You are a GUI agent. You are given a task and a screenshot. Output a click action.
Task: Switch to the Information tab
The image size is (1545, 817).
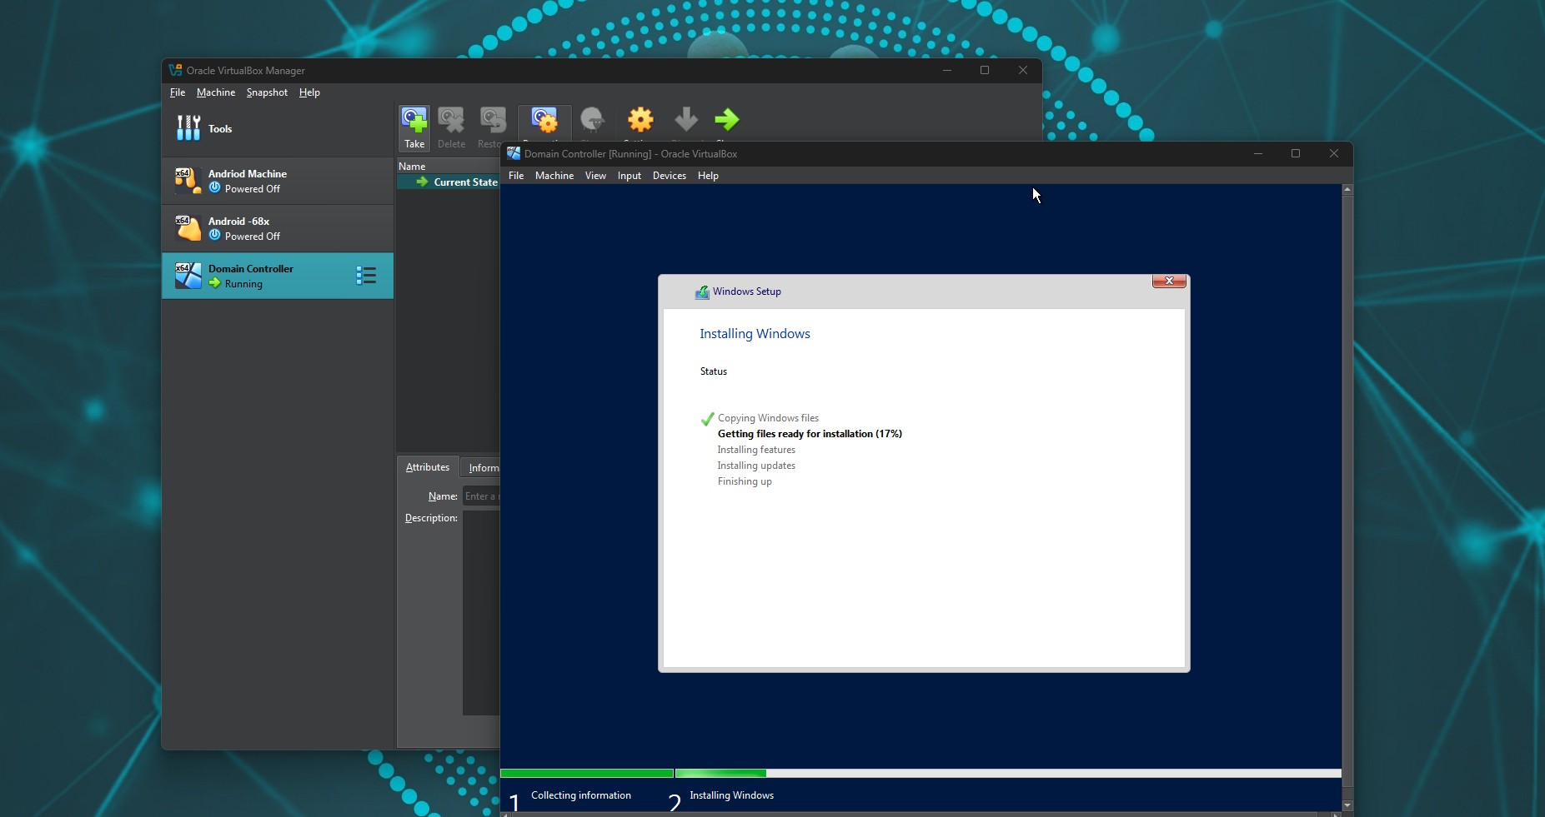(x=480, y=468)
